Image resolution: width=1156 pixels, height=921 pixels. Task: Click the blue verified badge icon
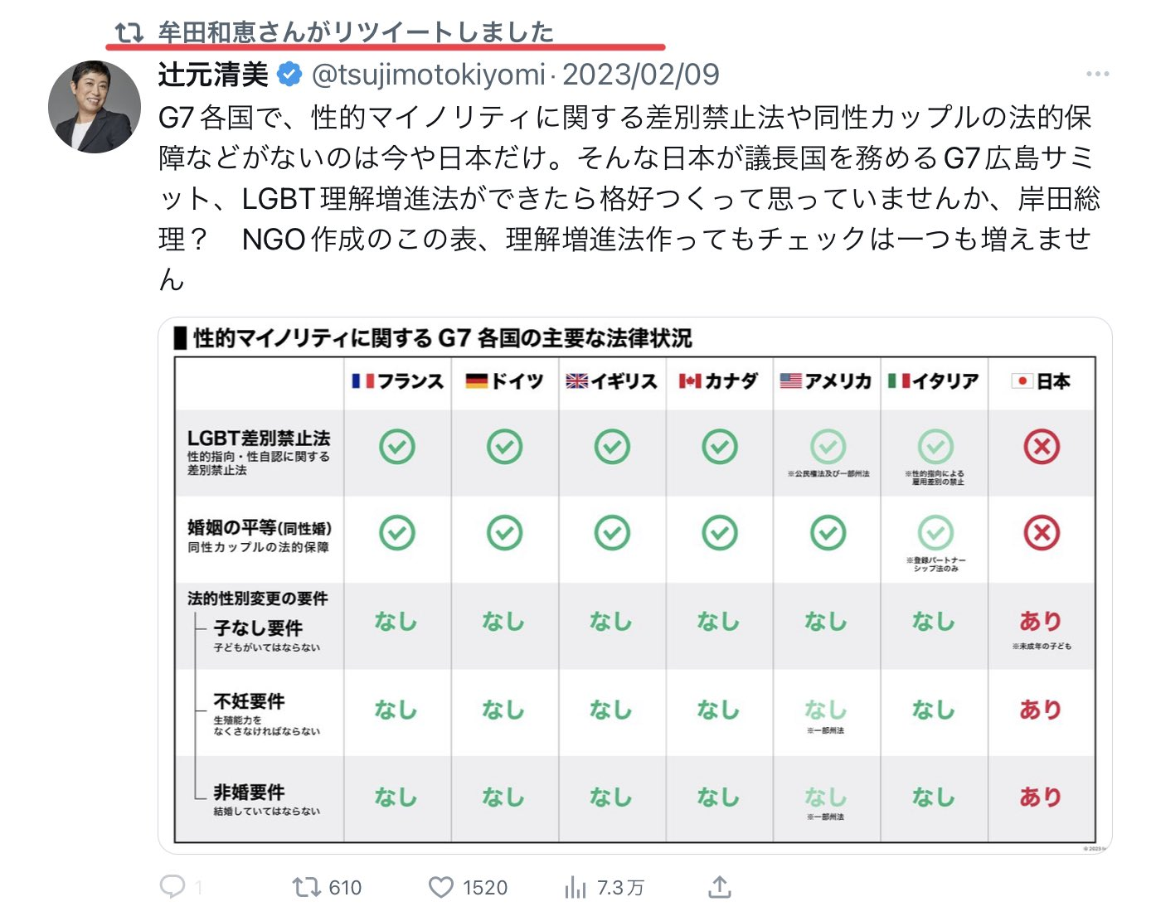pyautogui.click(x=289, y=75)
